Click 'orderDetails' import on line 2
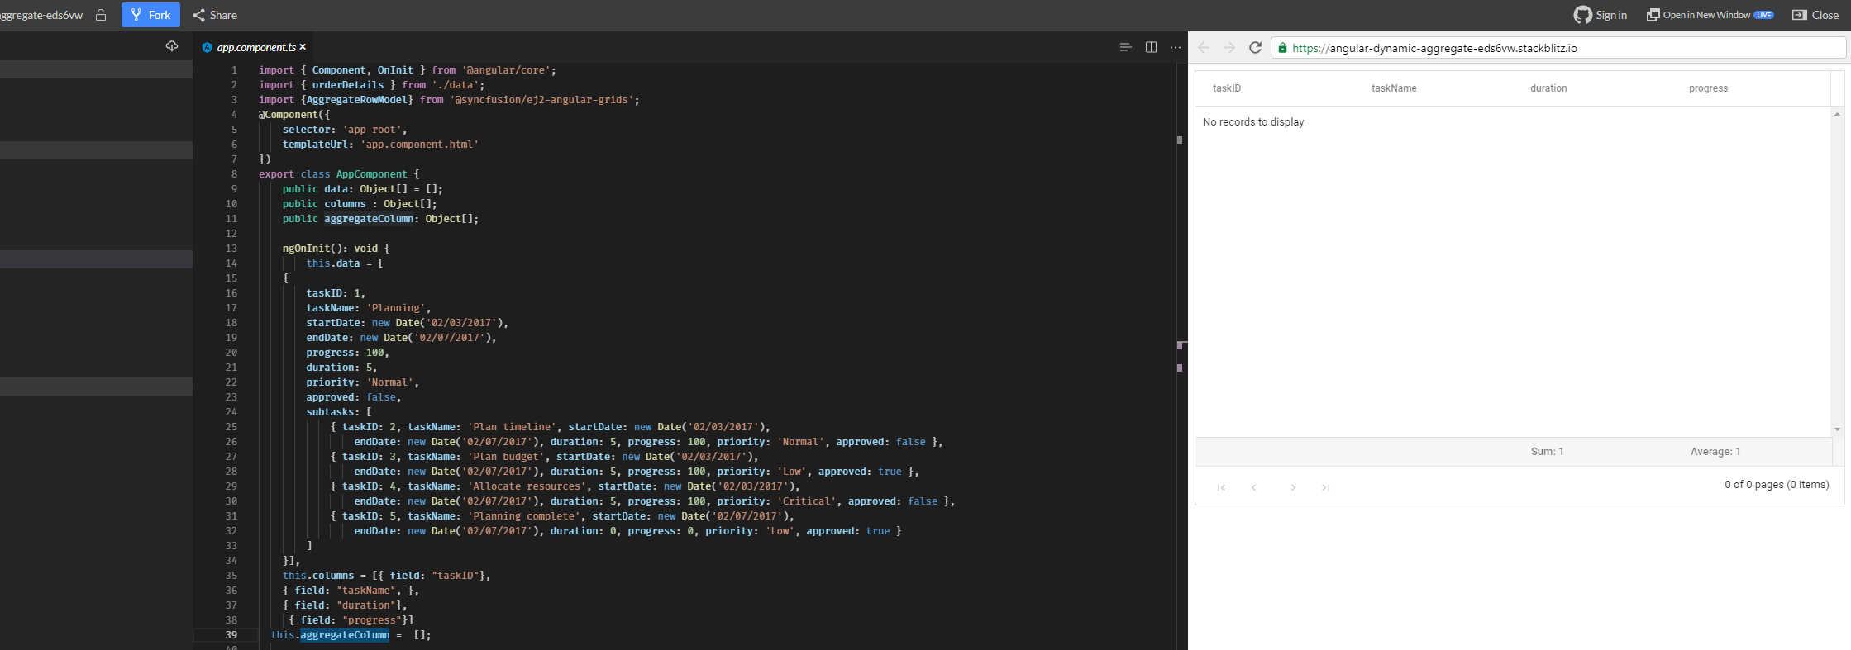Viewport: 1851px width, 650px height. (x=347, y=85)
